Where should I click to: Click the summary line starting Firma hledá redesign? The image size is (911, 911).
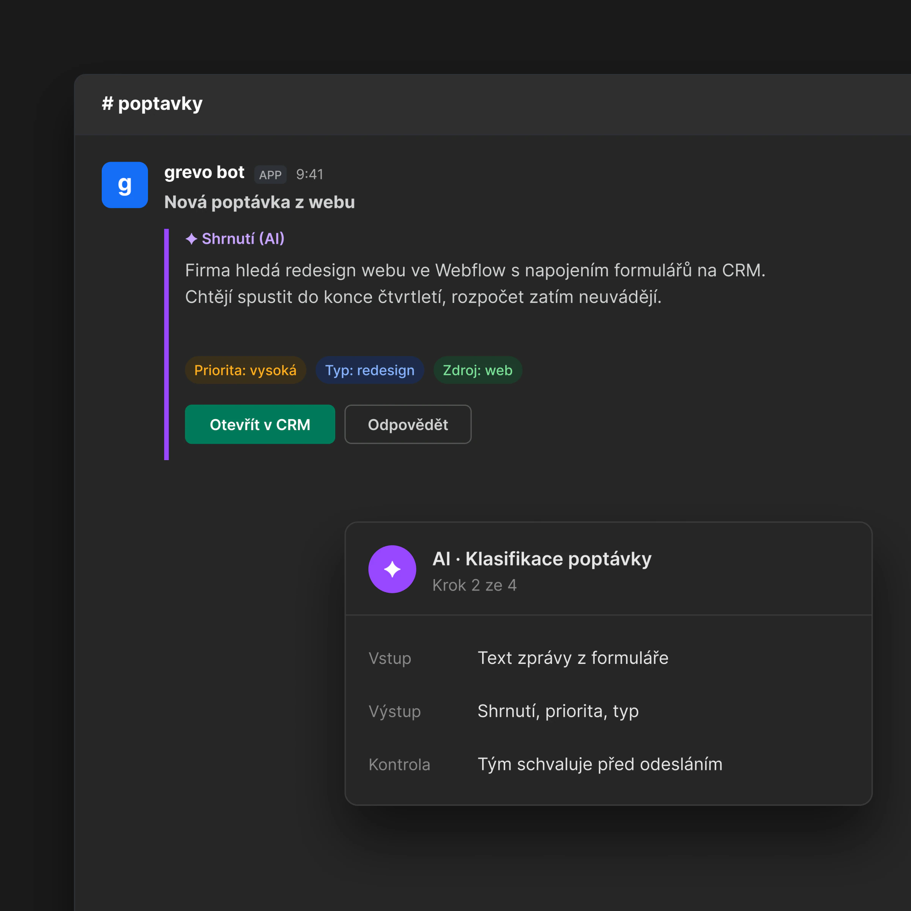[475, 271]
